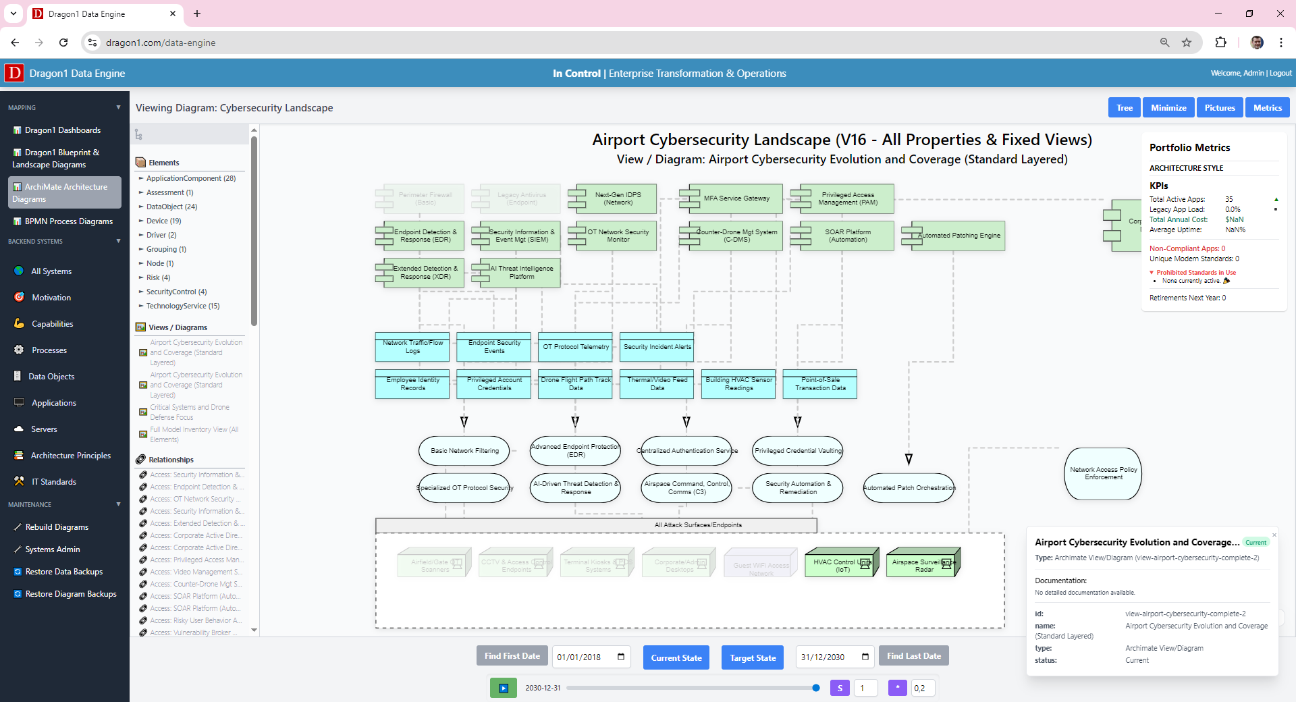The image size is (1296, 702).
Task: Open browser Extensions puzzle icon
Action: coord(1220,43)
